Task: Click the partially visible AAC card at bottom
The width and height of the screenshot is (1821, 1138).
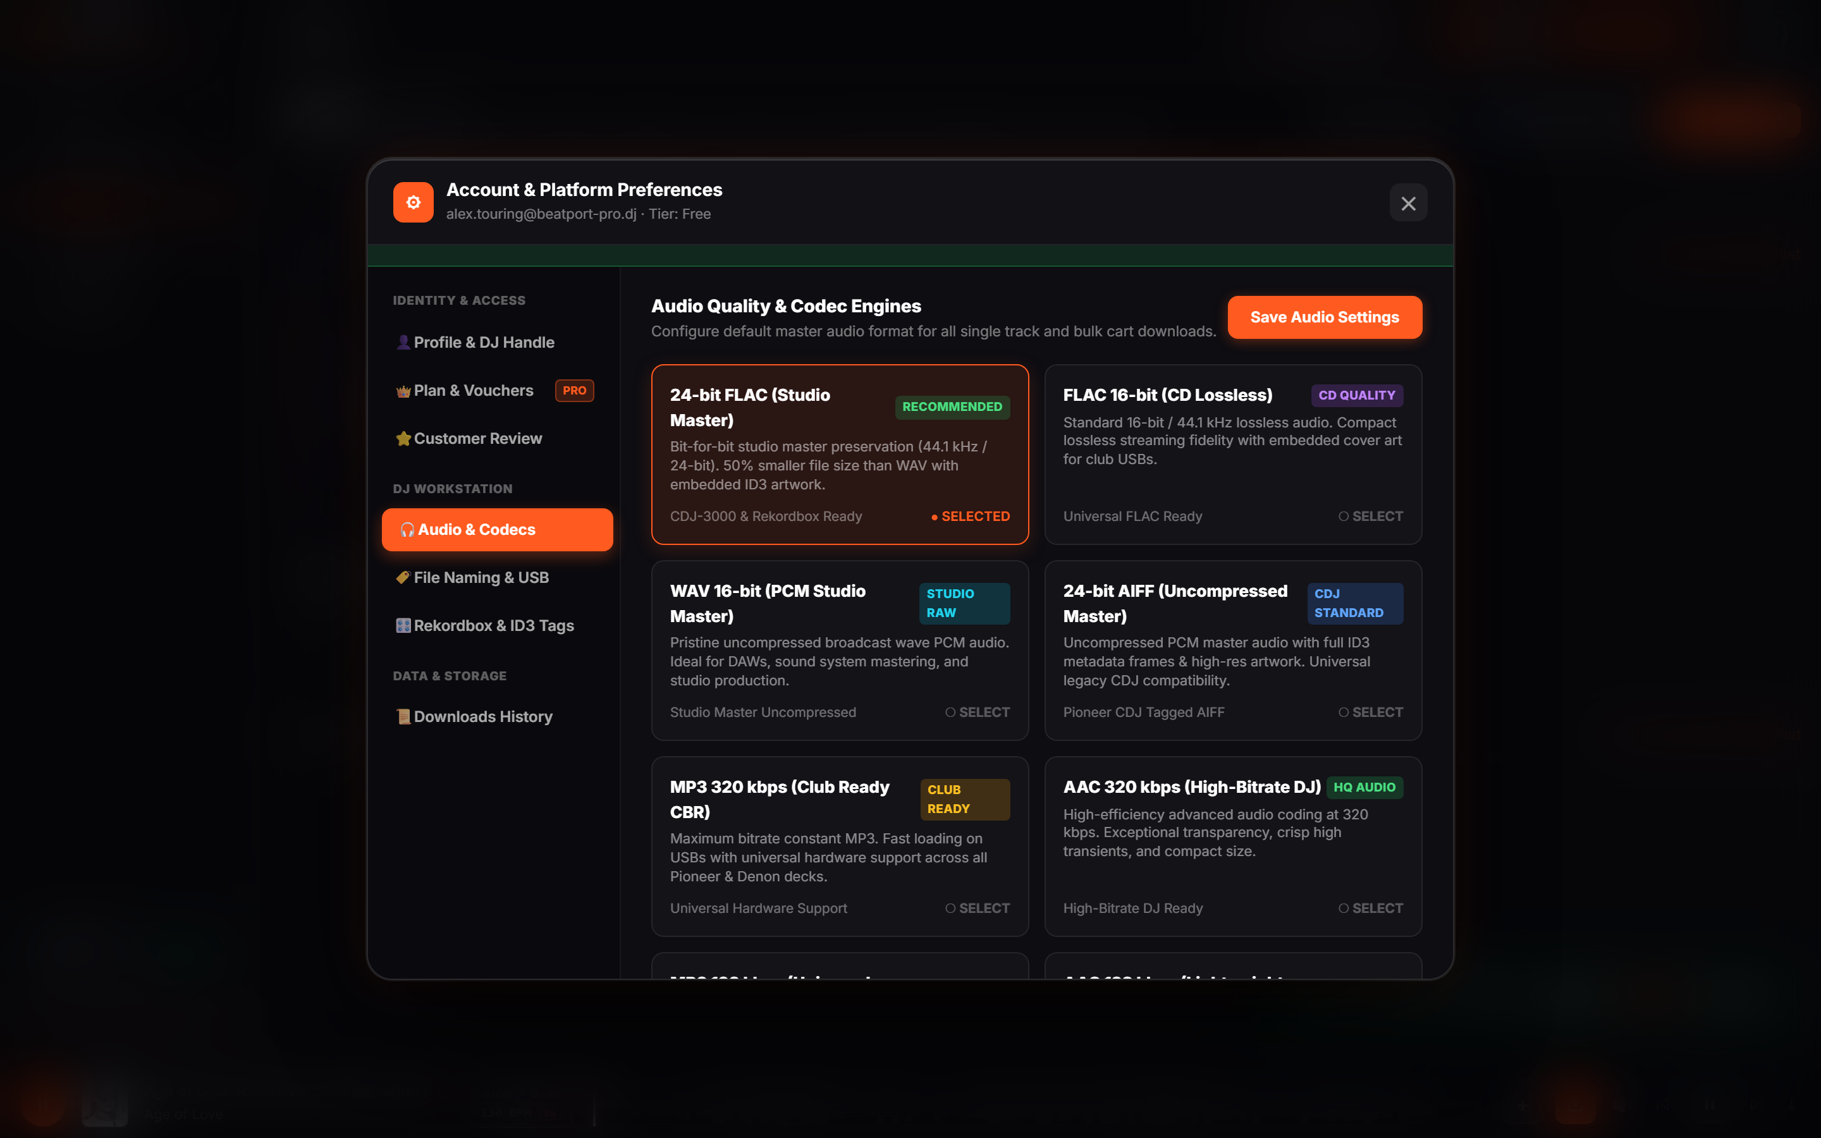Action: click(1232, 967)
